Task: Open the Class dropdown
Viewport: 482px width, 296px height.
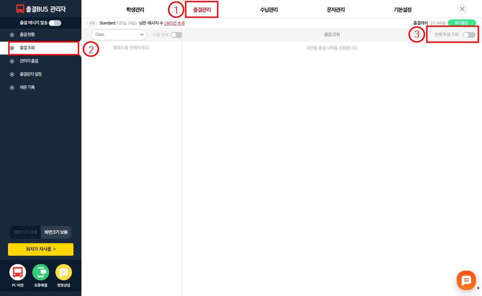Action: click(119, 35)
